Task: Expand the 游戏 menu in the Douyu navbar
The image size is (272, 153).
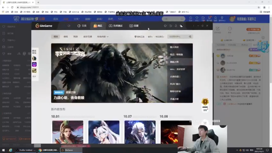Action: point(100,19)
